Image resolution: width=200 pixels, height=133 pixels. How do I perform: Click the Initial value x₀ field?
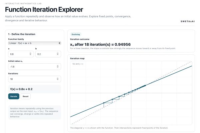pyautogui.click(x=34, y=67)
